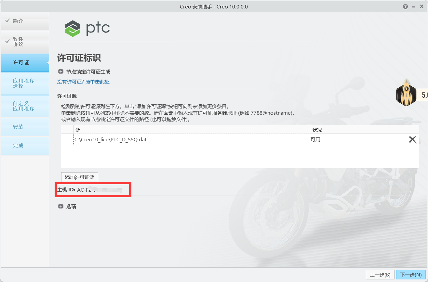
Task: Click the 上一步(B) button
Action: point(380,275)
